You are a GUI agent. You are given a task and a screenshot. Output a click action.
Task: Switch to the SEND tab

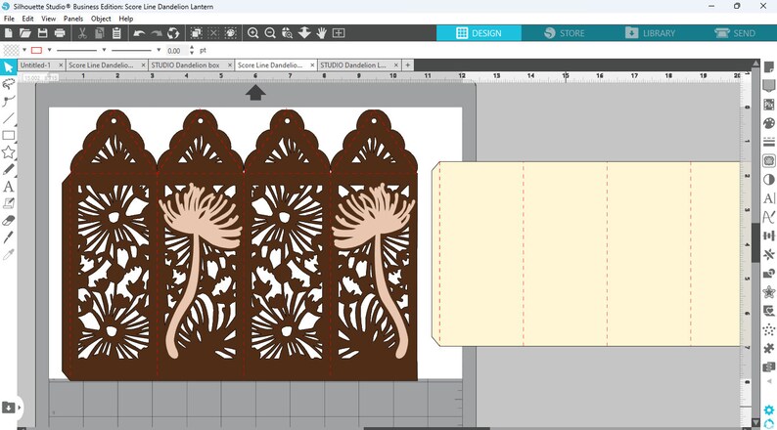pos(735,33)
